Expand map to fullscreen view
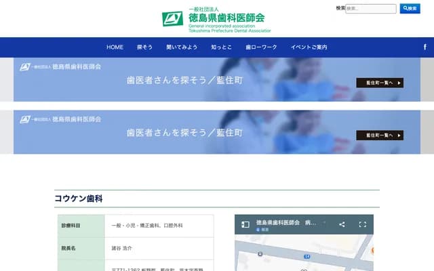434x271 pixels. pyautogui.click(x=363, y=224)
